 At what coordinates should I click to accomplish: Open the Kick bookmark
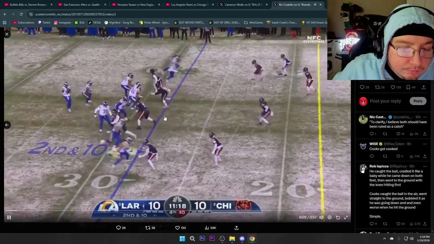pos(80,23)
